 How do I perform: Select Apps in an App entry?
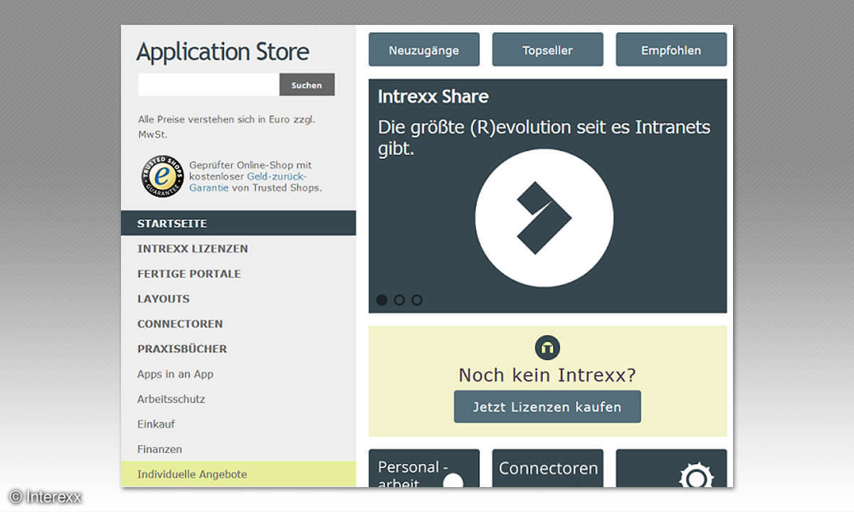[x=238, y=374]
